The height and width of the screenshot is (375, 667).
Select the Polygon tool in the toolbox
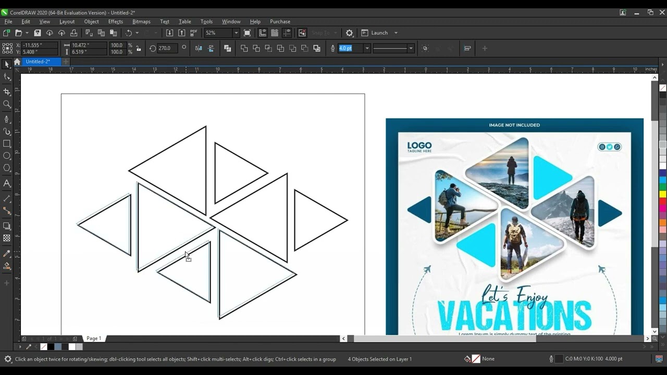pos(7,168)
